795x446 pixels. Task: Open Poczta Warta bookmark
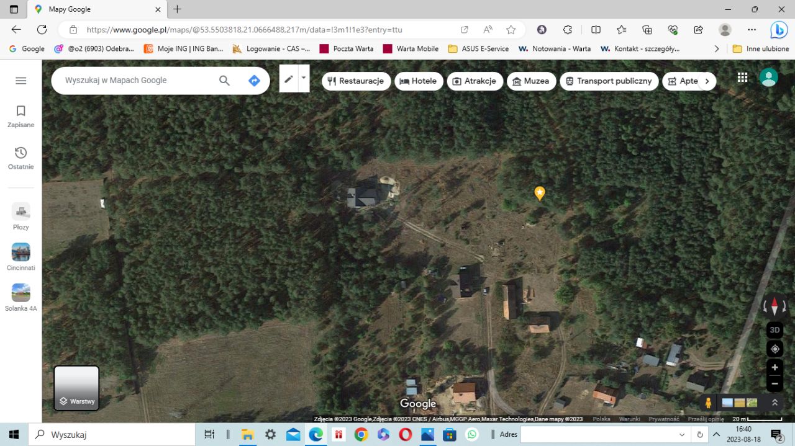click(346, 48)
